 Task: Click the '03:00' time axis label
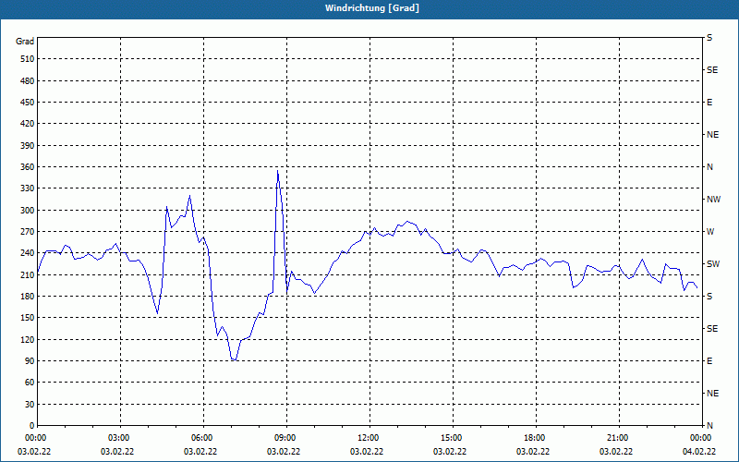119,438
